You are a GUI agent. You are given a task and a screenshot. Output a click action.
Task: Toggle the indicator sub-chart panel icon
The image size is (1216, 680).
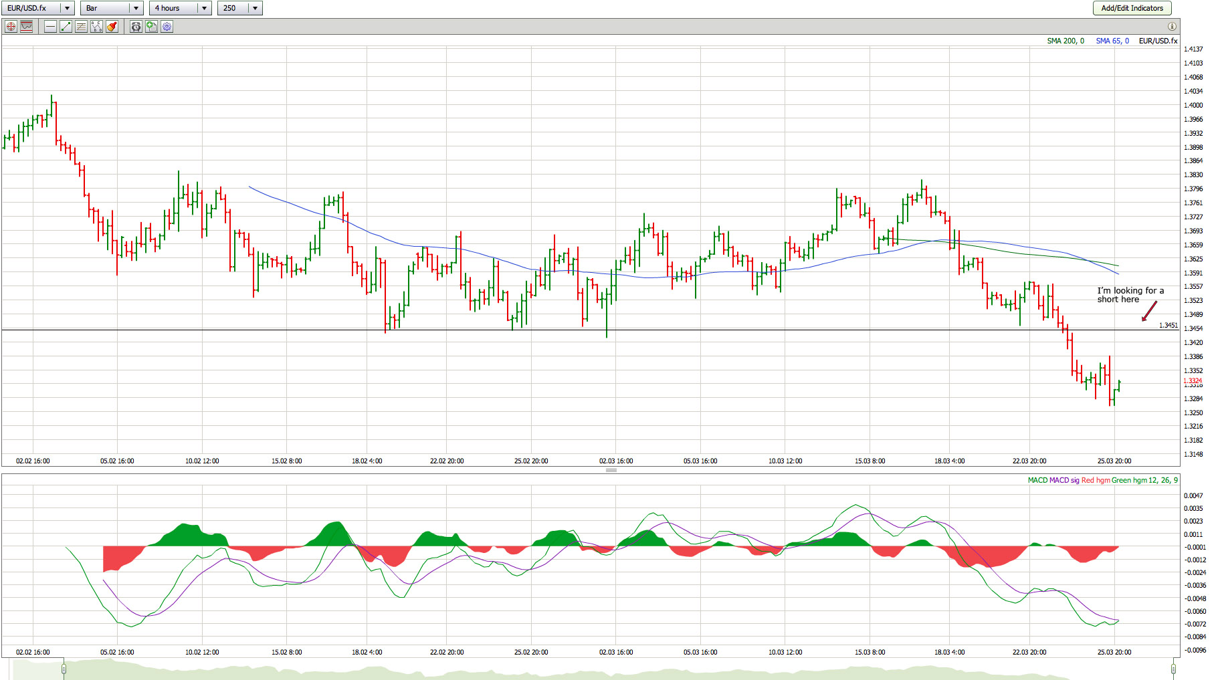[x=27, y=27]
